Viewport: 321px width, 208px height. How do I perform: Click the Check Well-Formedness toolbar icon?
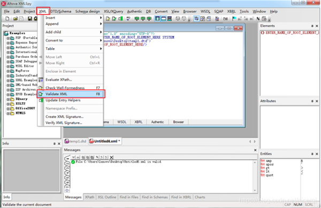[x=108, y=19]
